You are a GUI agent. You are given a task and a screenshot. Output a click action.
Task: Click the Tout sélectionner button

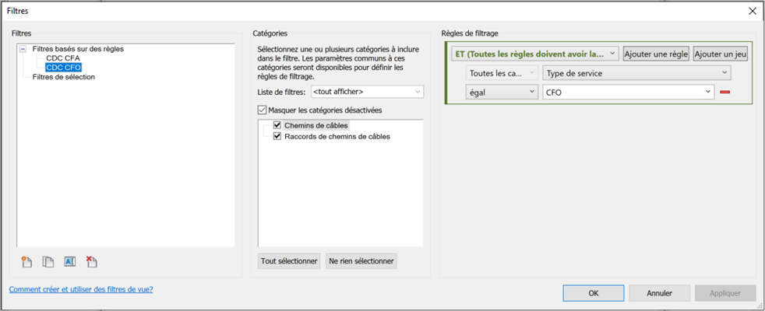[289, 261]
